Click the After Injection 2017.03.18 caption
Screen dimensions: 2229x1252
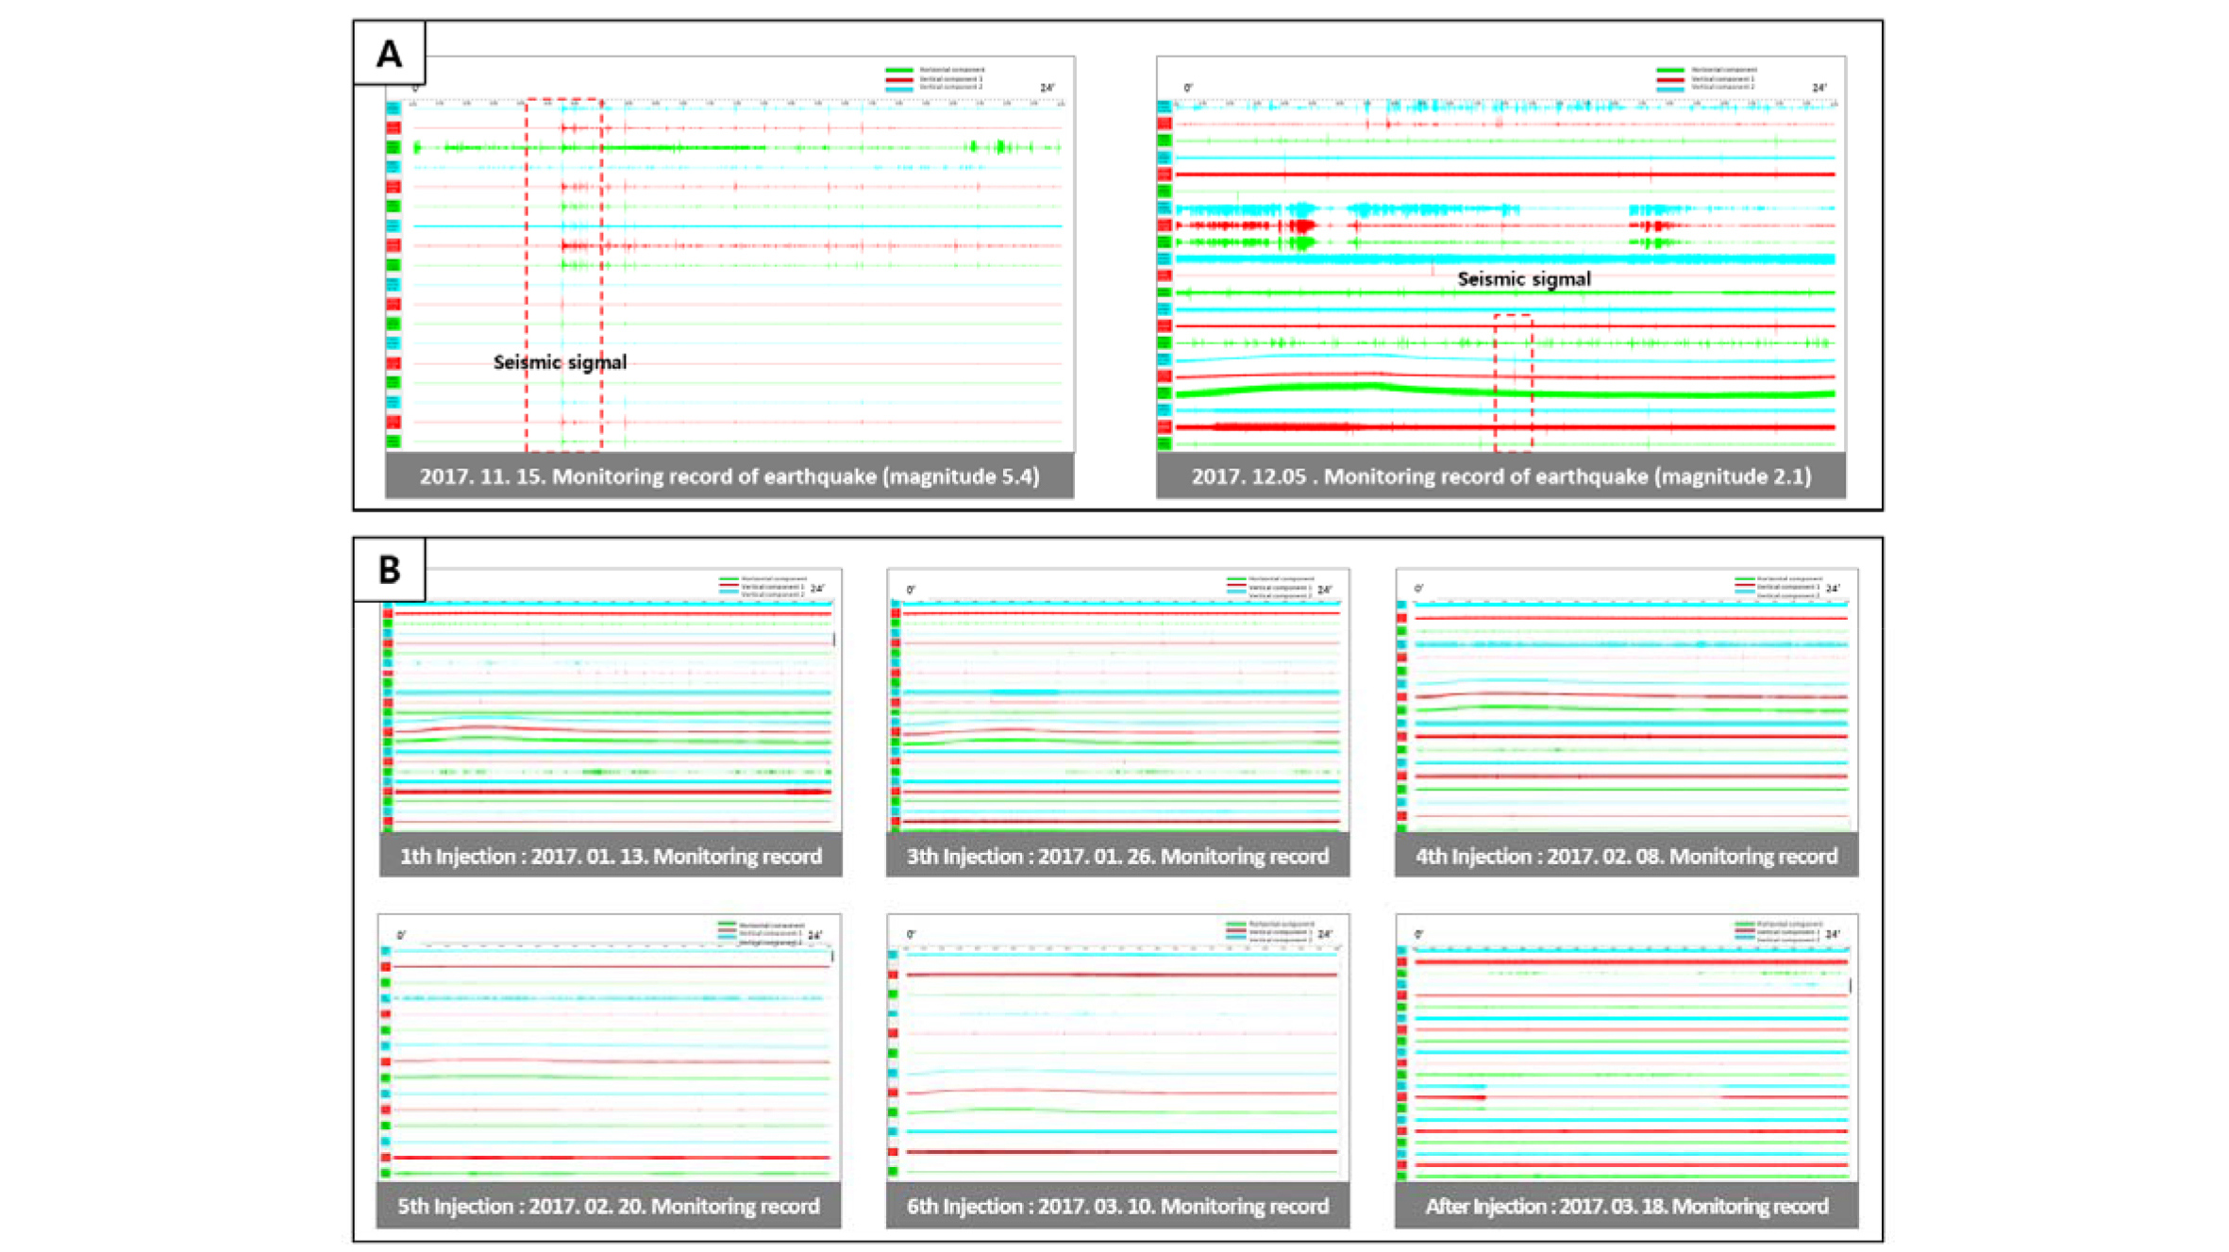1626,1206
